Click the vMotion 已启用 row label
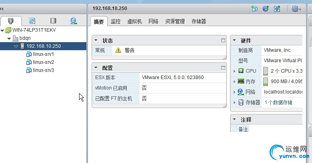The image size is (312, 163). 111,88
